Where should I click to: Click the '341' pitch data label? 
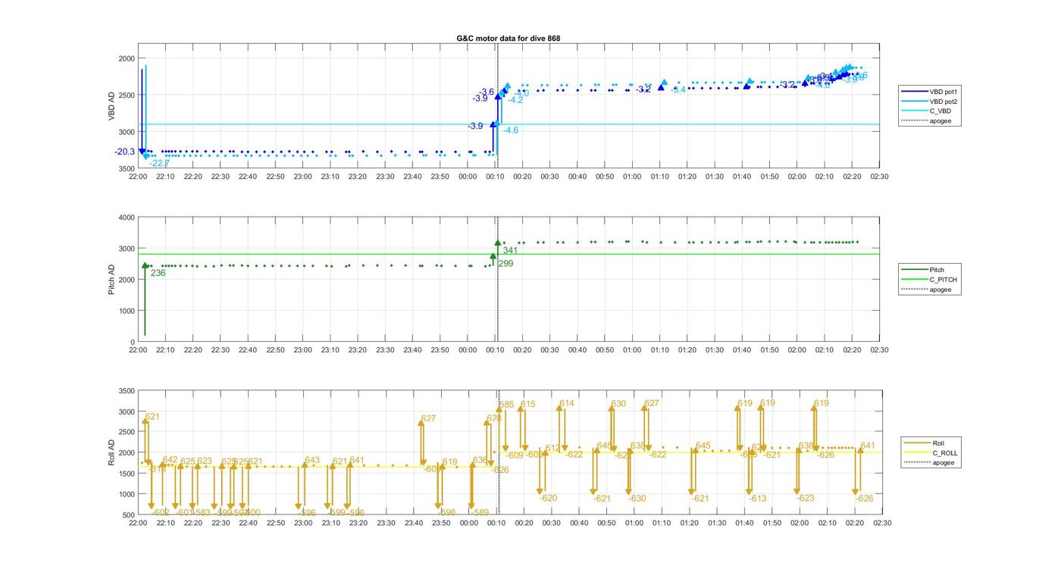(510, 251)
